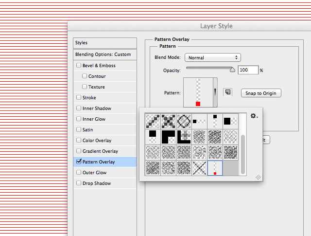Open the Color Overlay settings label
Image resolution: width=311 pixels, height=236 pixels.
[97, 141]
